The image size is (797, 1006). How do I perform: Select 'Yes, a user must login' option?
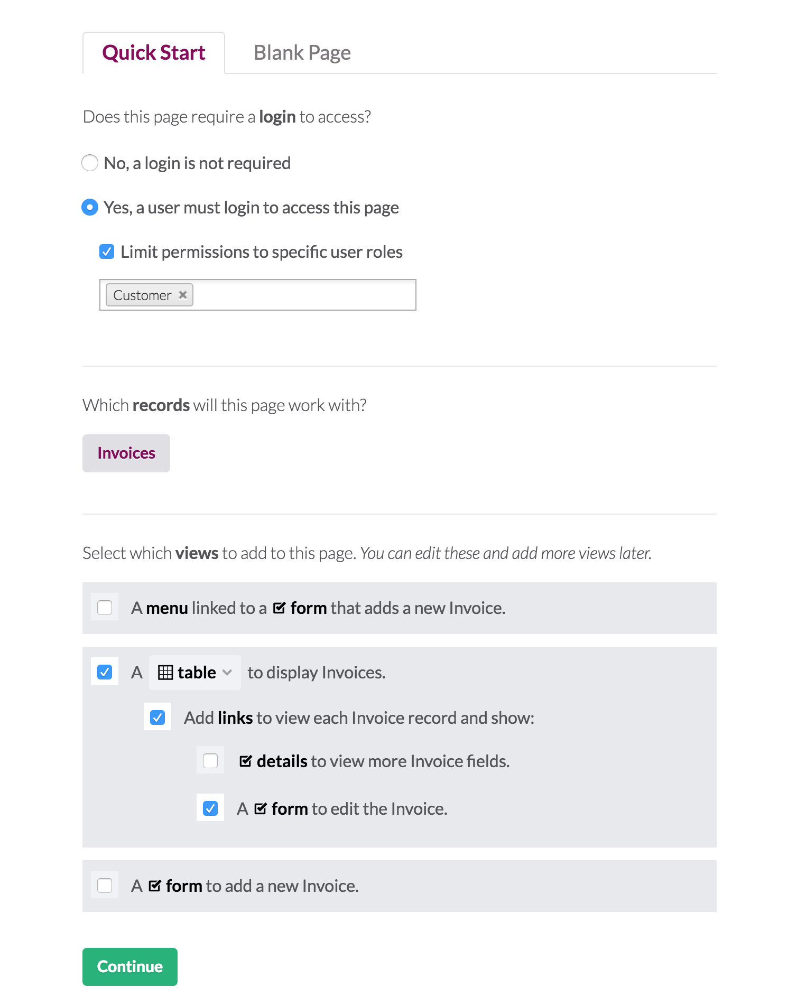tap(90, 208)
